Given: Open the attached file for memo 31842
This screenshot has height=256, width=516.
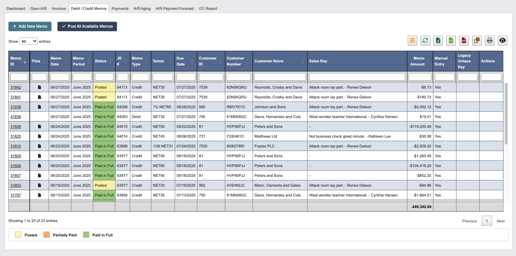Looking at the screenshot, I should point(39,87).
